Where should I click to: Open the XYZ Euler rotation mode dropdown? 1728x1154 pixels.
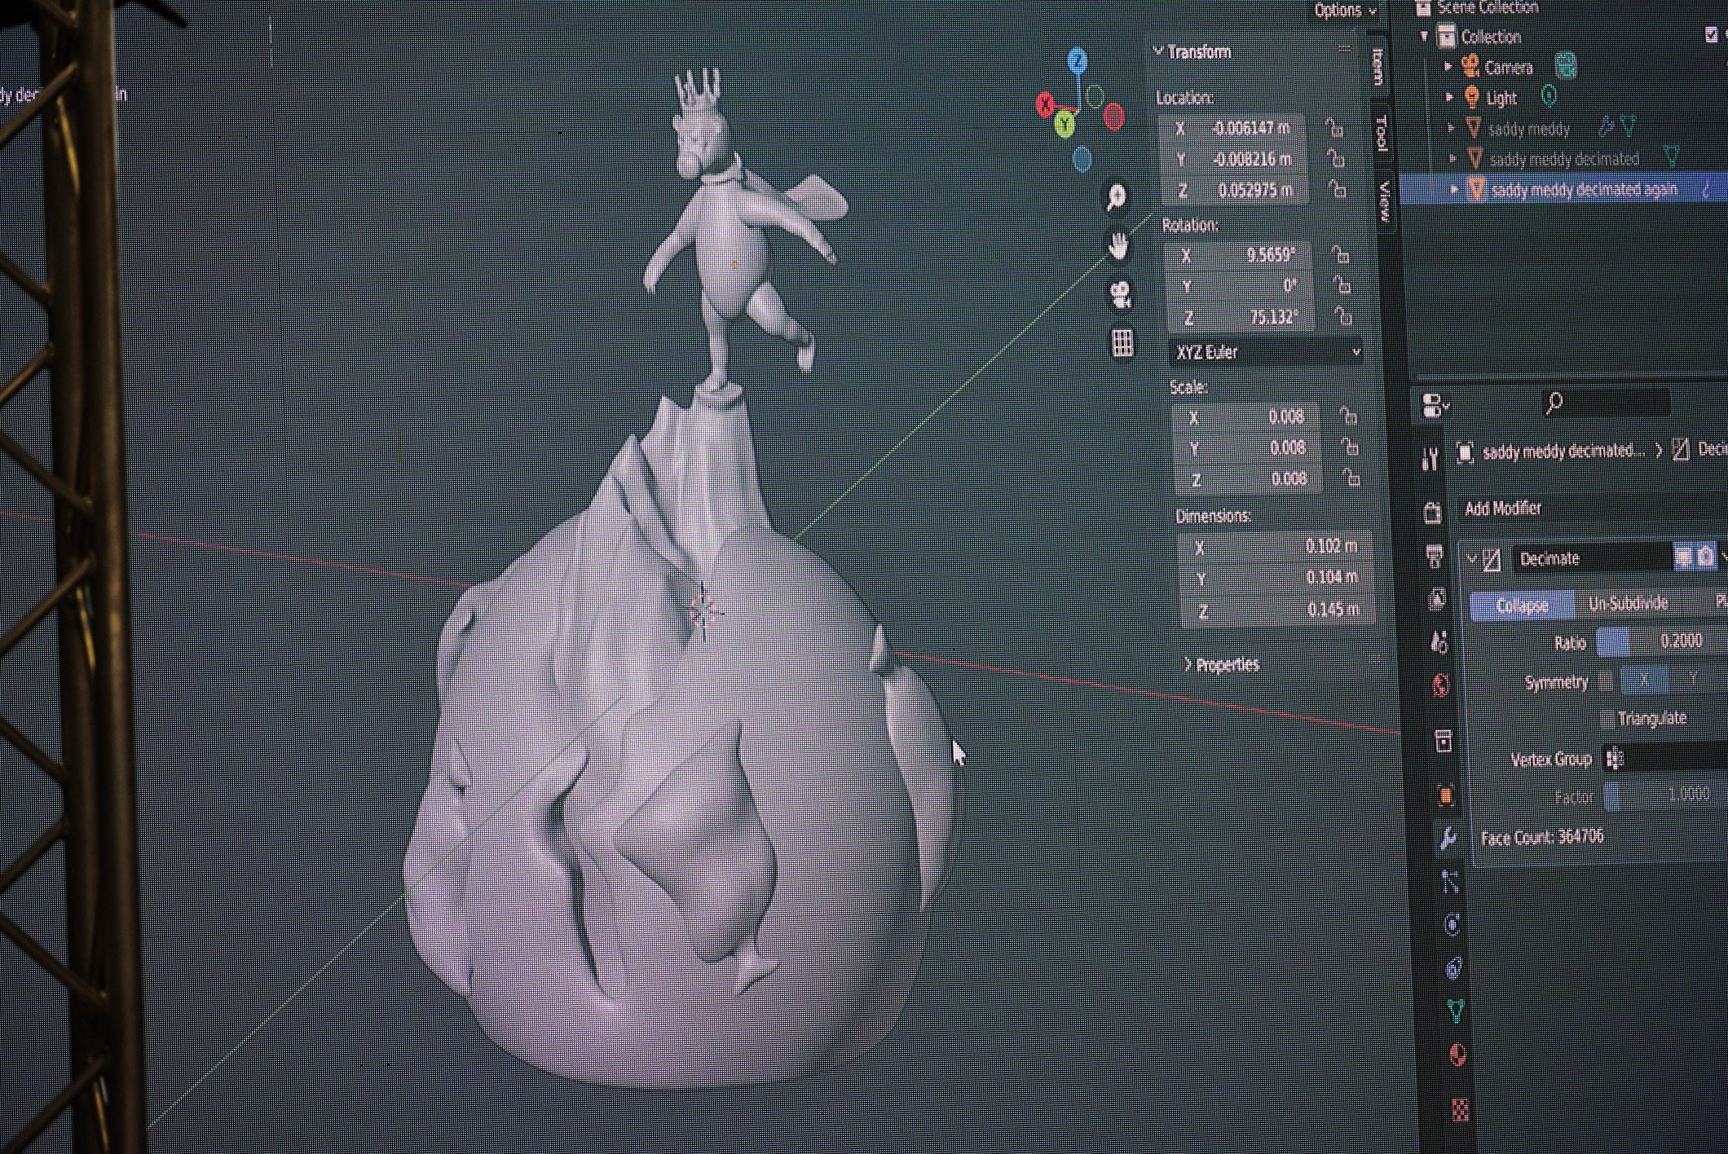[x=1267, y=352]
